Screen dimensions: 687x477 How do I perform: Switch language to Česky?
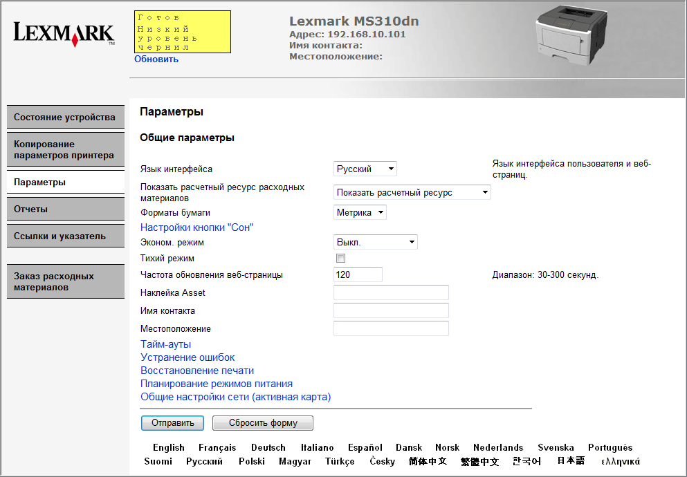[x=382, y=461]
